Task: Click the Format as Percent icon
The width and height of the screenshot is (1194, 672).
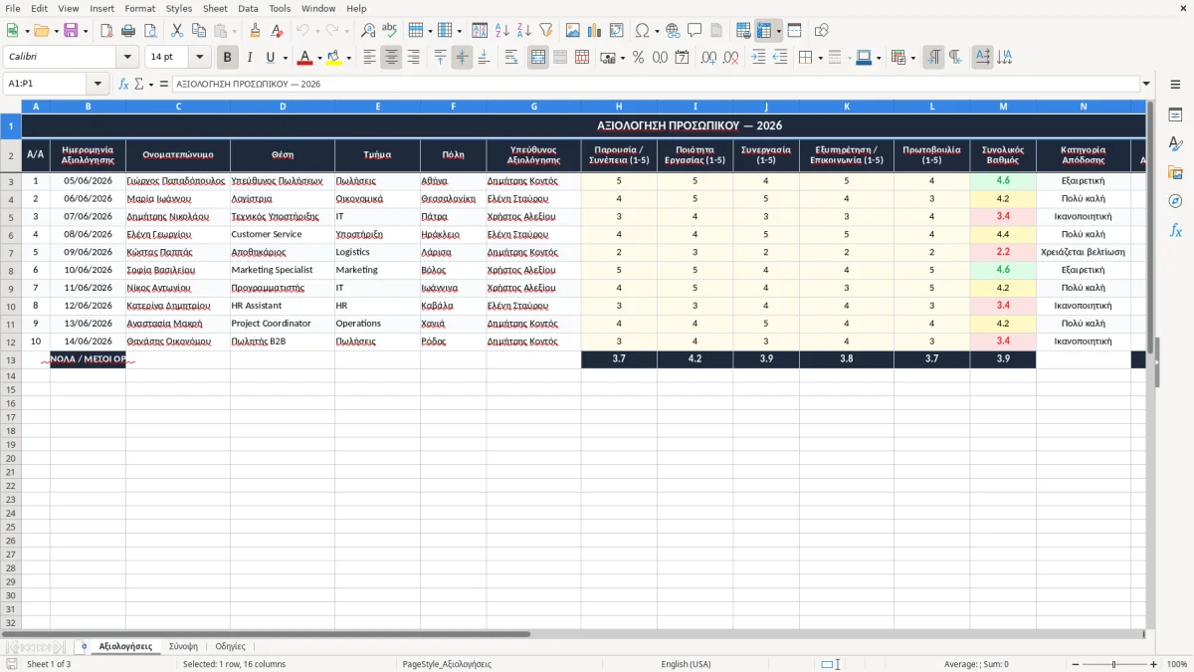Action: tap(639, 58)
